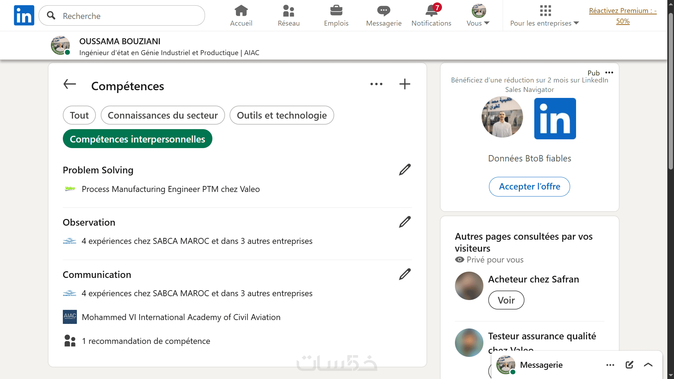Select the Tout filter chip
Viewport: 674px width, 379px height.
pos(79,115)
